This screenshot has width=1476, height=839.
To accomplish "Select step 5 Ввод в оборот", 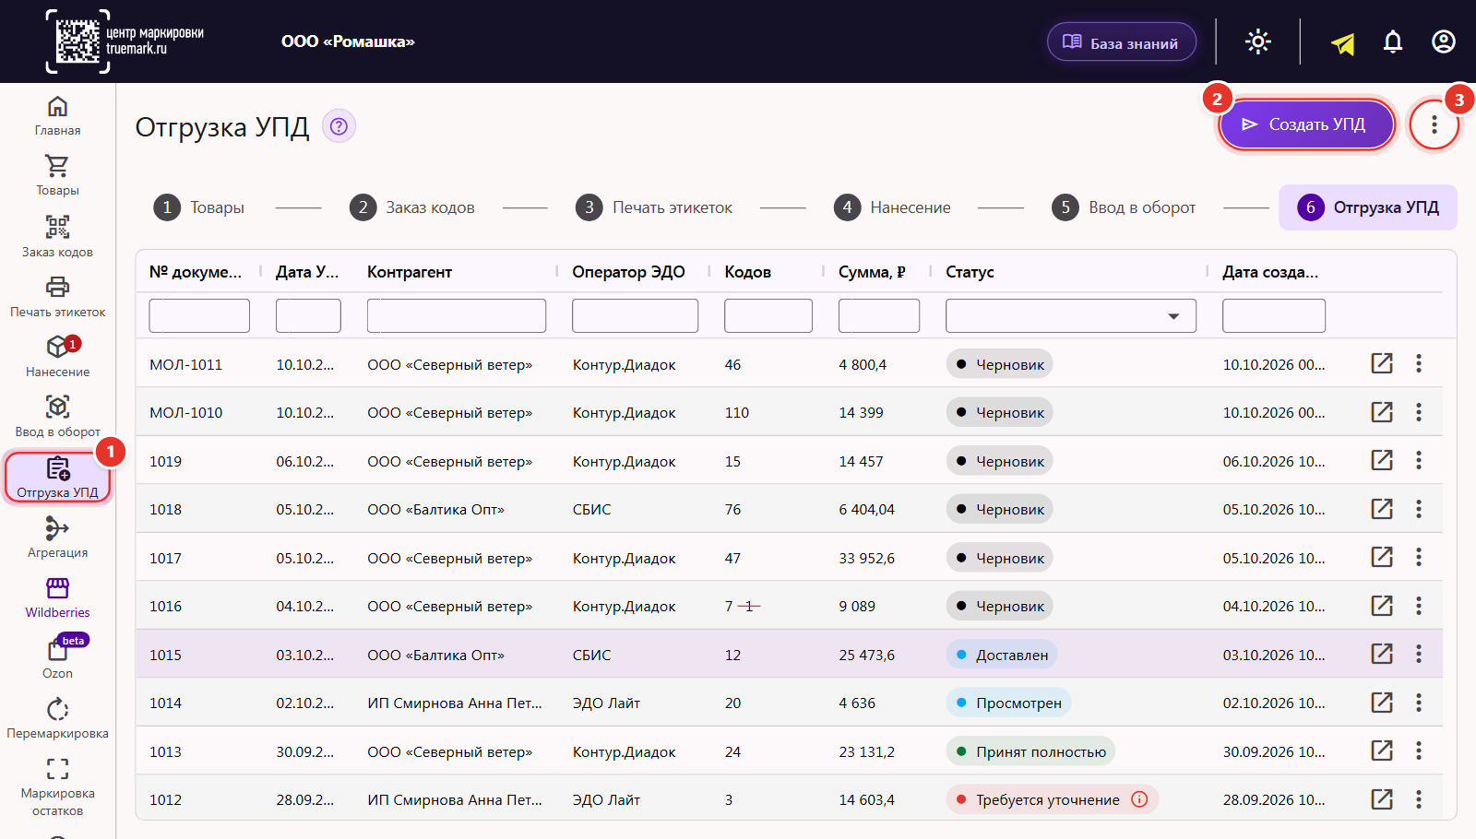I will coord(1124,207).
